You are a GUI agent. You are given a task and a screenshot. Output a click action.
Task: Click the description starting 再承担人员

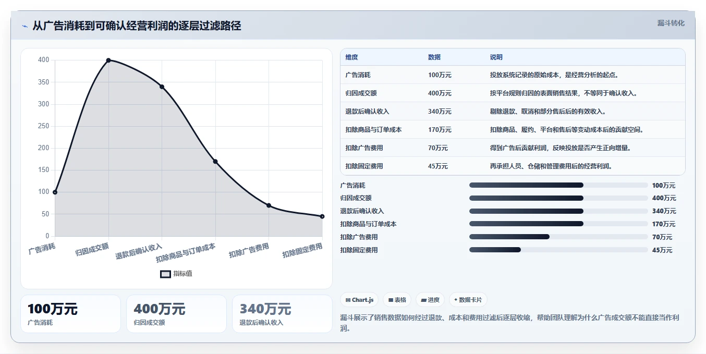[551, 166]
